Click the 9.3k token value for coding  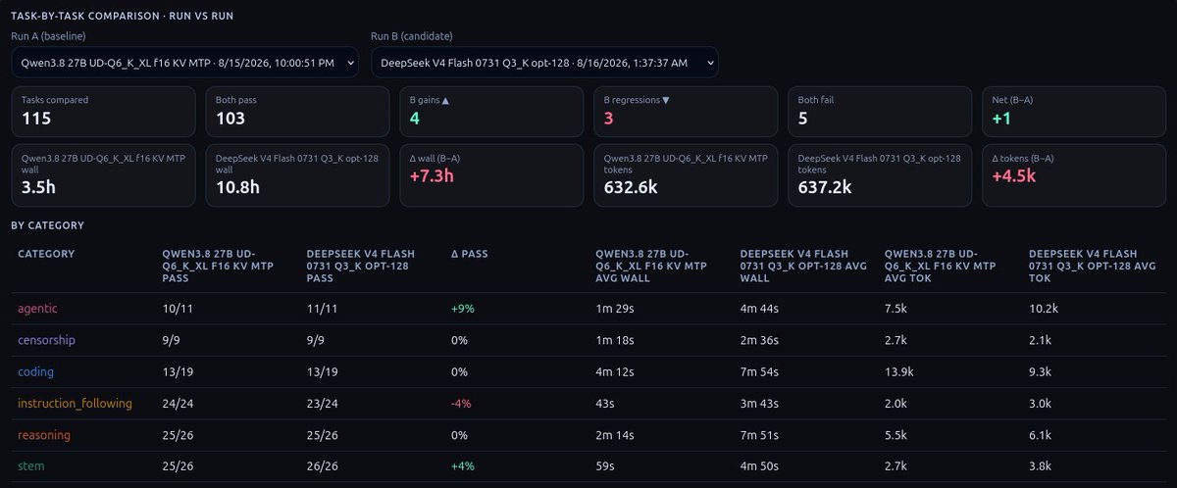point(1042,371)
